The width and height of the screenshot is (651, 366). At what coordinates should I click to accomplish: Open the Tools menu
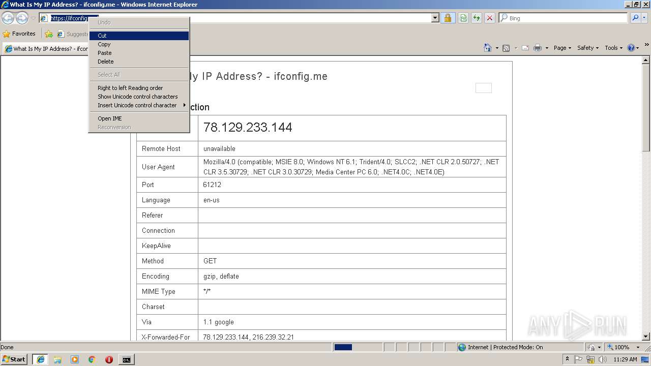[x=613, y=48]
